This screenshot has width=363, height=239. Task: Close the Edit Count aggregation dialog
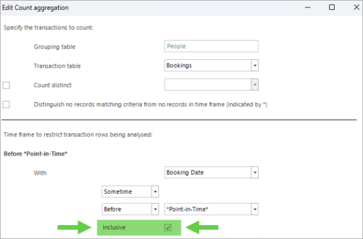tap(356, 7)
